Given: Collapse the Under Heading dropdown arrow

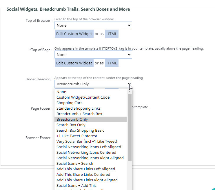Looking at the screenshot, I should pos(129,84).
